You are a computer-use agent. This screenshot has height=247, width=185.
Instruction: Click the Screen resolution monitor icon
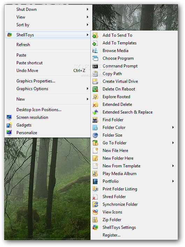pyautogui.click(x=9, y=117)
